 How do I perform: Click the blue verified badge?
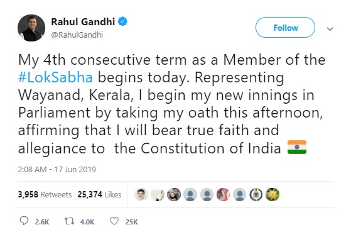click(122, 21)
